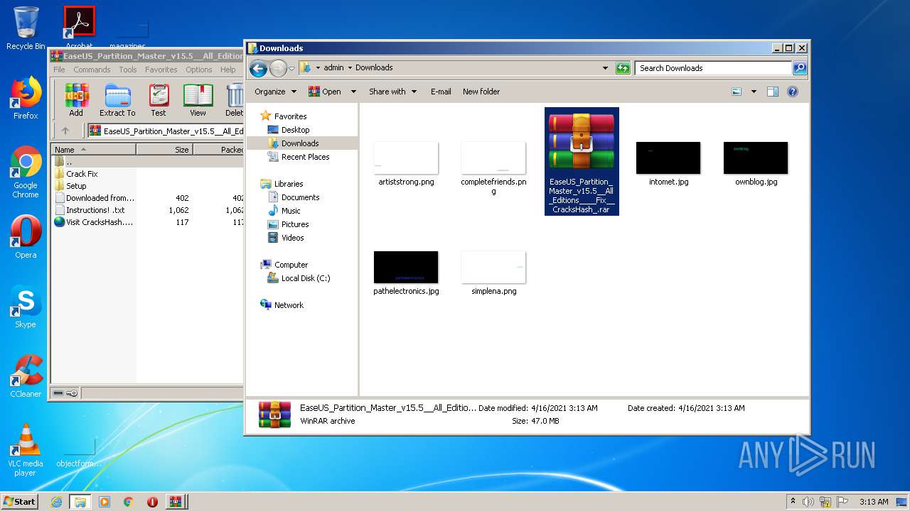Click the search magnifier icon
The height and width of the screenshot is (511, 910).
click(x=800, y=68)
